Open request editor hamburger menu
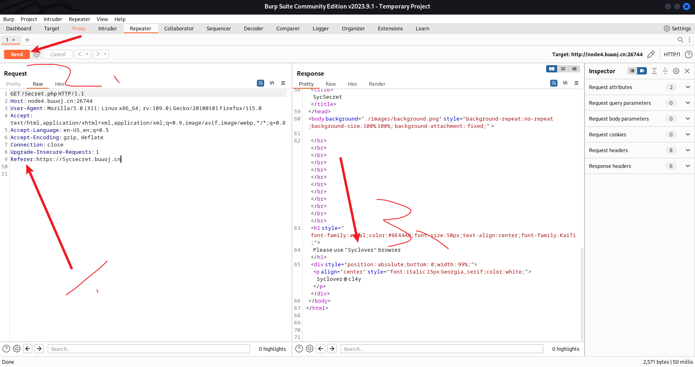This screenshot has width=695, height=367. click(x=283, y=83)
